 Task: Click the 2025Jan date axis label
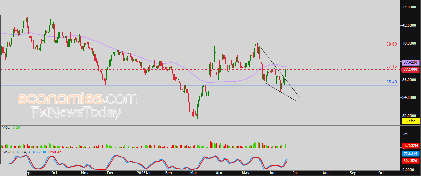[x=144, y=173]
